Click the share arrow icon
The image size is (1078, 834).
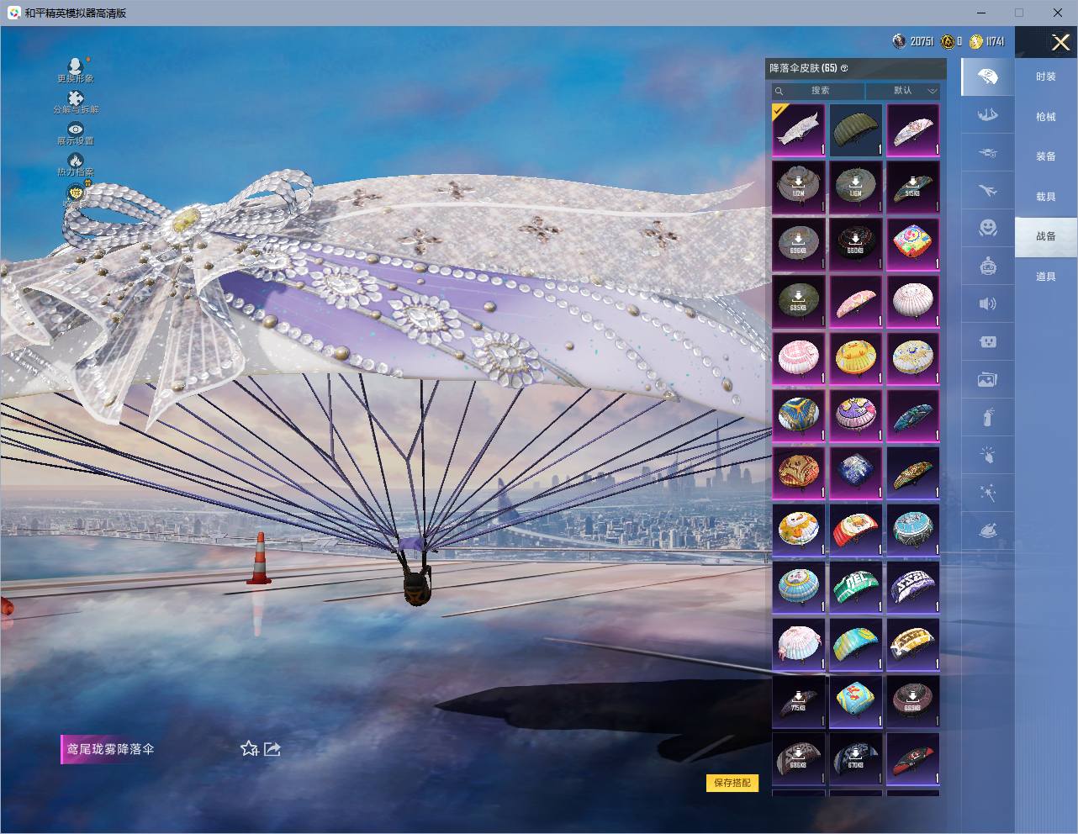[272, 748]
